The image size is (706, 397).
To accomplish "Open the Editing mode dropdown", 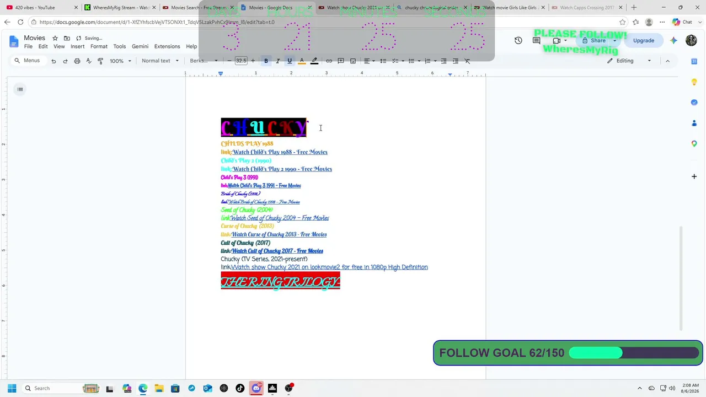I will (x=629, y=61).
